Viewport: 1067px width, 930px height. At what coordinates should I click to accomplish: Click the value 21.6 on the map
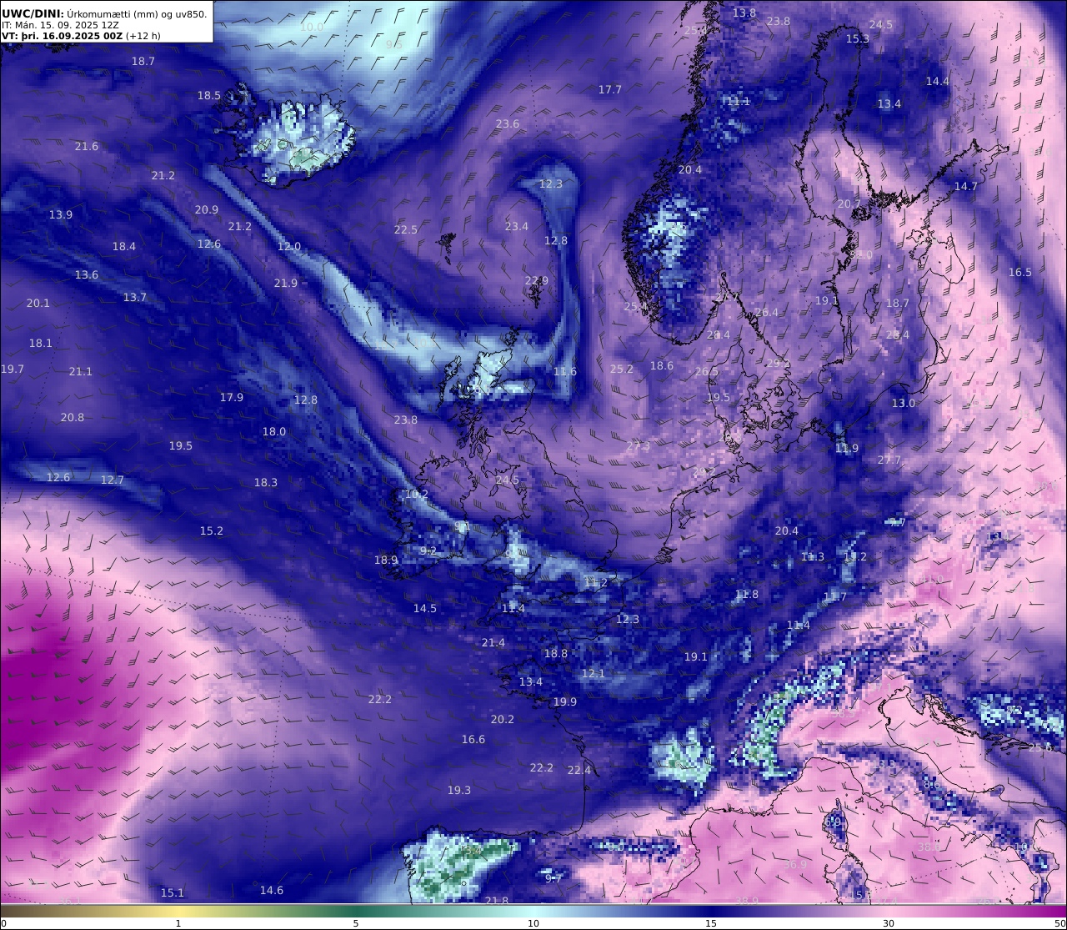click(x=87, y=147)
